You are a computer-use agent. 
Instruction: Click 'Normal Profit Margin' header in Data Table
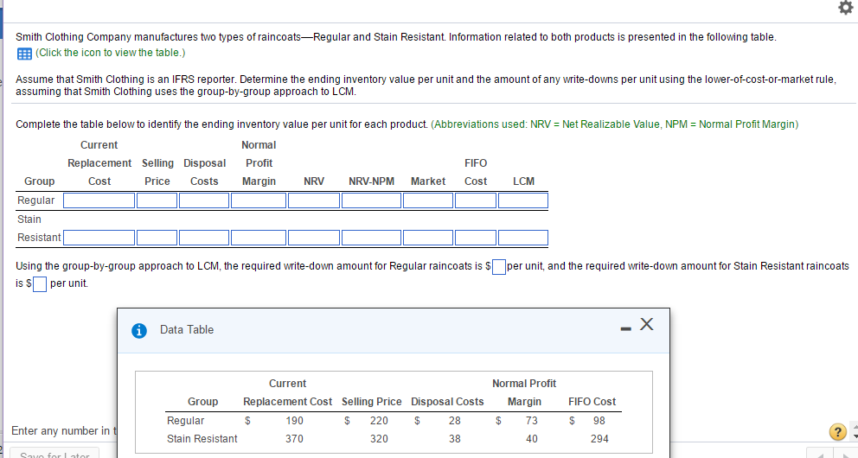click(524, 392)
